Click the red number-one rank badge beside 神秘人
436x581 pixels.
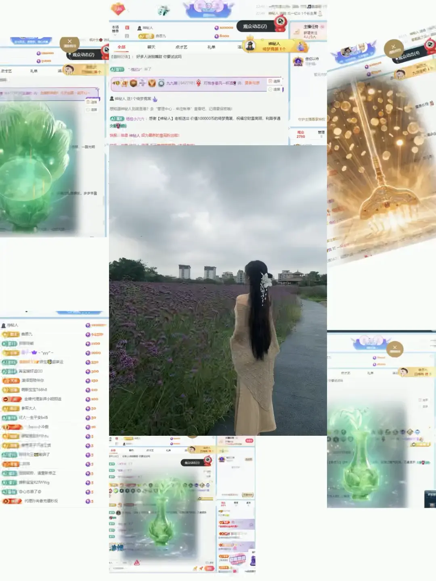127,27
